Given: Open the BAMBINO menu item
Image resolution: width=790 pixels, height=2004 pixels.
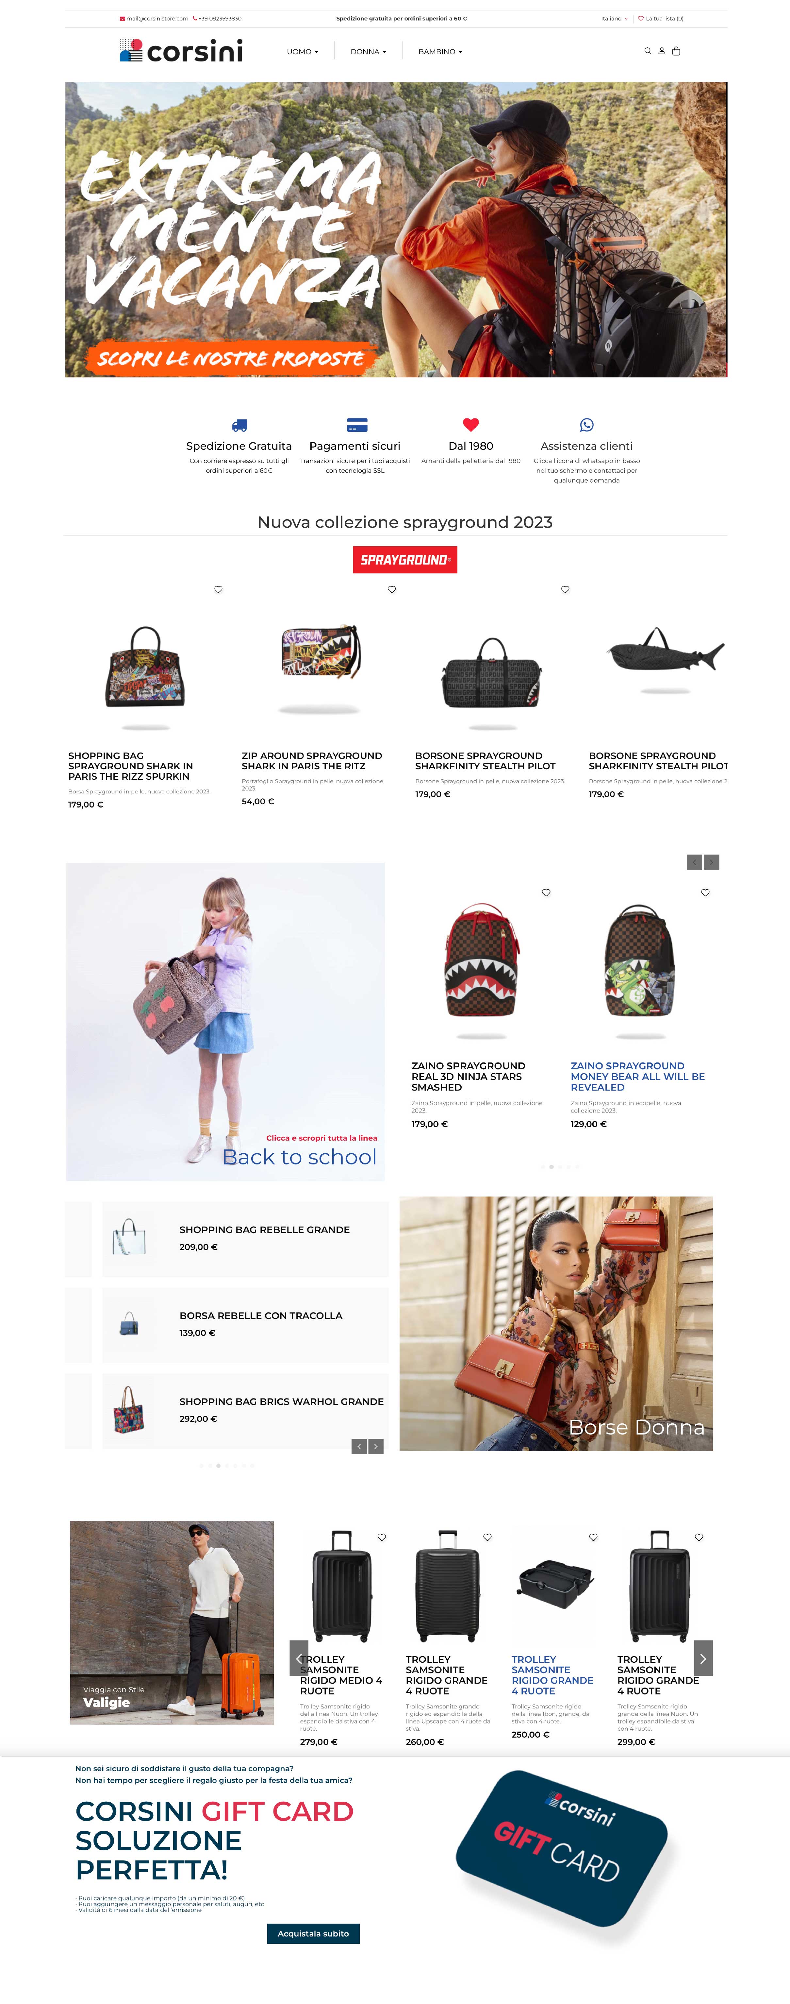Looking at the screenshot, I should [x=440, y=52].
